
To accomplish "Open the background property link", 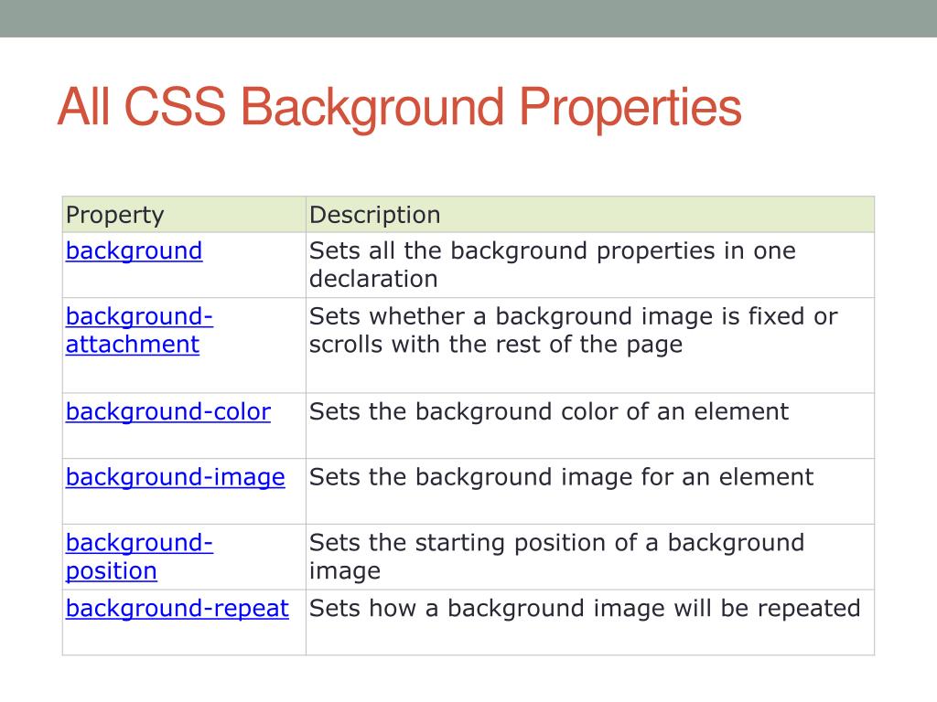I will coord(134,251).
